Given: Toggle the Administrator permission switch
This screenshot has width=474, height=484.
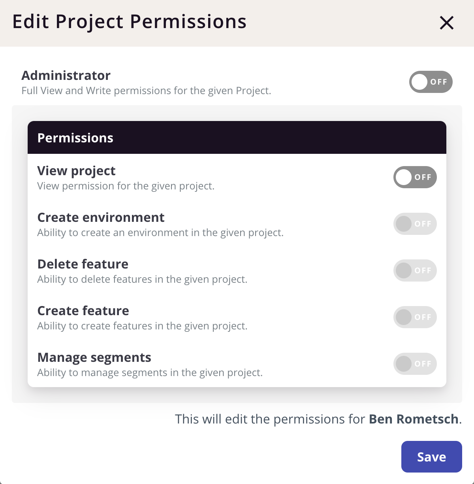Looking at the screenshot, I should click(431, 82).
